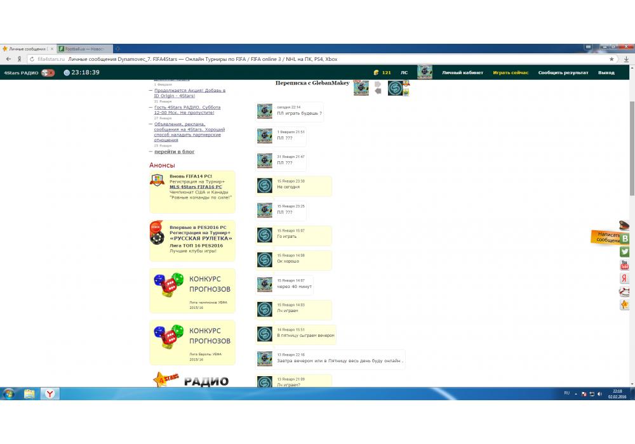Click the address bar with fifa4stars.ru
This screenshot has height=444, width=635.
point(316,59)
